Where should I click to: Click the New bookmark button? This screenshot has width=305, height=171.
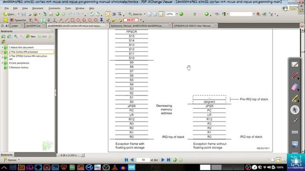31,37
